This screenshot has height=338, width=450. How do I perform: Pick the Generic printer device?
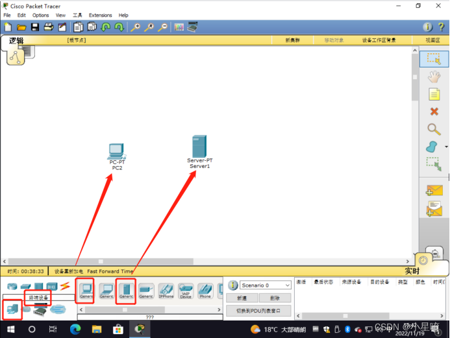pos(146,291)
